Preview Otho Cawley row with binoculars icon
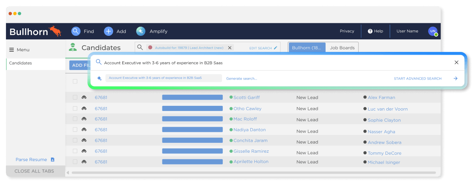473x183 pixels. [x=84, y=108]
